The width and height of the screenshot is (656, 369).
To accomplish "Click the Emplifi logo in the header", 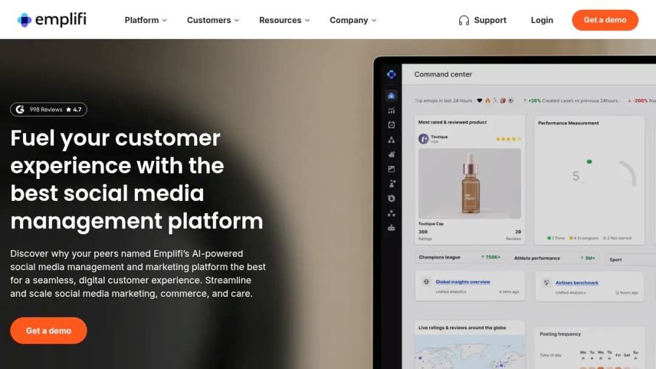I will pyautogui.click(x=52, y=19).
